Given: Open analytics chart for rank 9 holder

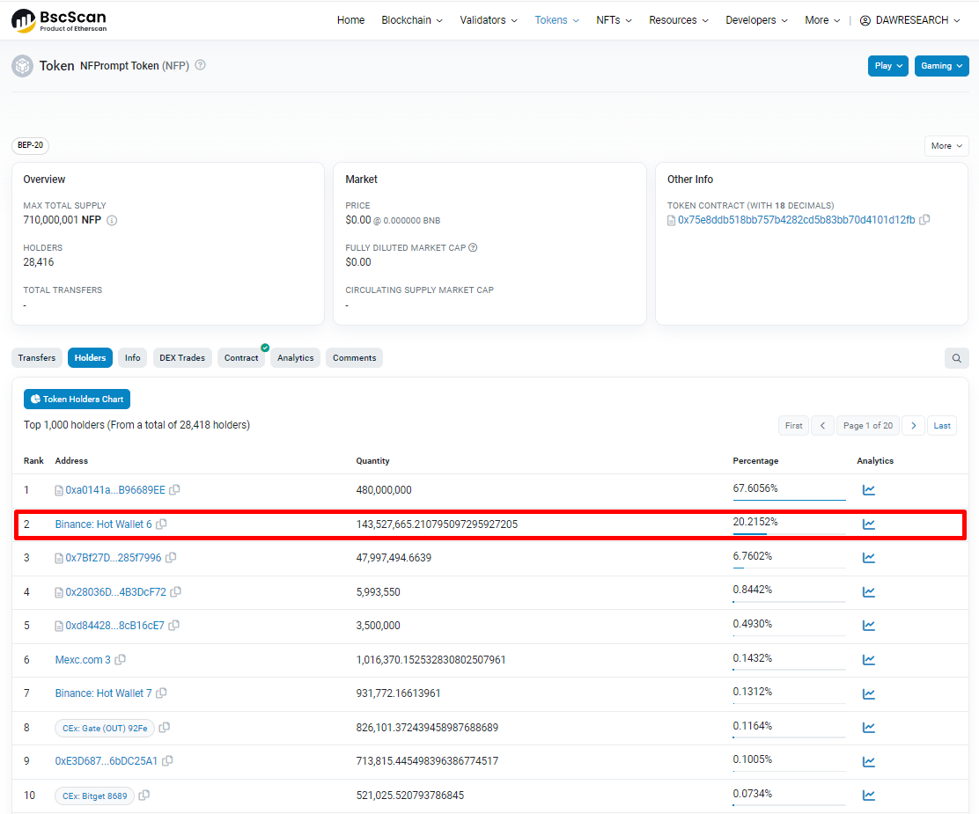Looking at the screenshot, I should tap(868, 761).
